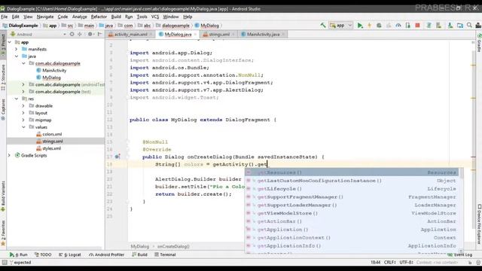Collapse the java folder

pos(17,56)
